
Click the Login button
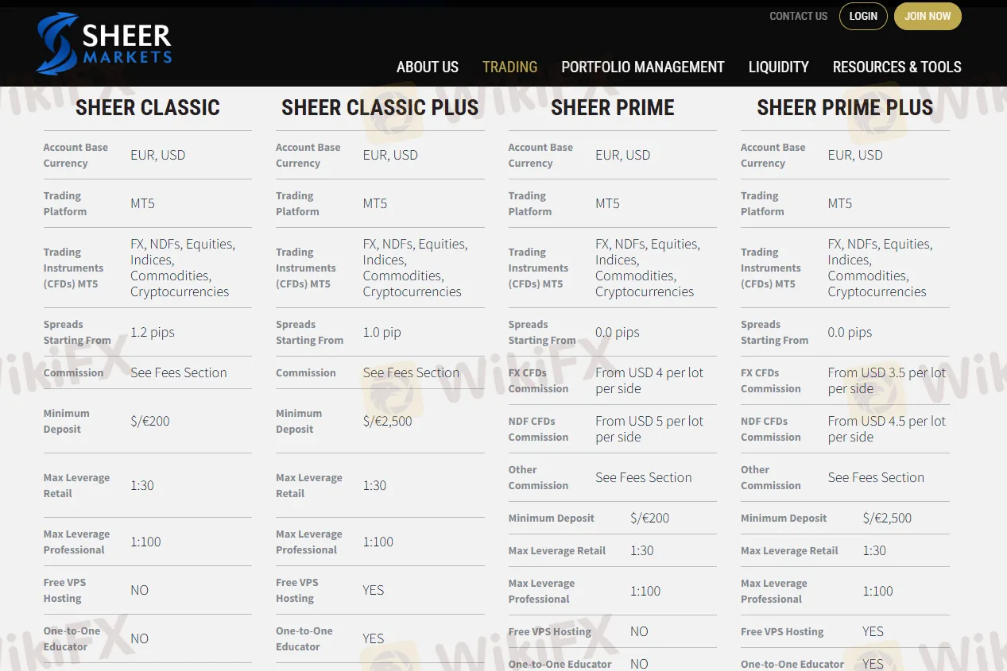[863, 16]
